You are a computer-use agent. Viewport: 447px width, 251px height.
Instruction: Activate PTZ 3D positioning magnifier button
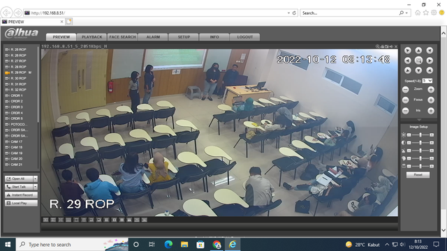pyautogui.click(x=418, y=61)
